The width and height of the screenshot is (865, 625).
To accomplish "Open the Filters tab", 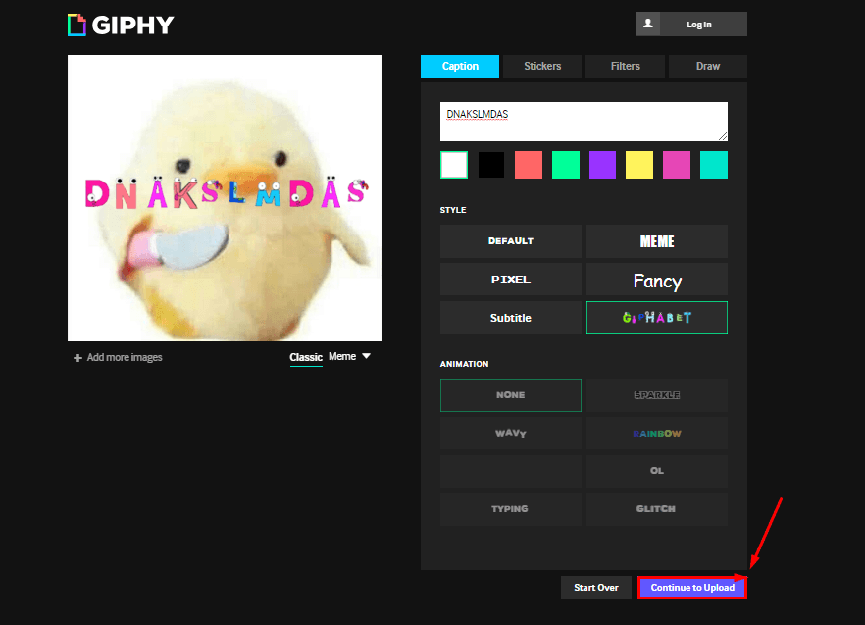I will click(x=625, y=67).
